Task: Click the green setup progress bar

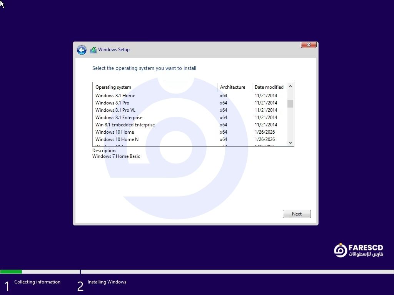Action: pyautogui.click(x=11, y=272)
